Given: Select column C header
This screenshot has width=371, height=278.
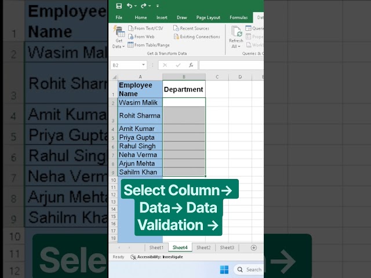Looking at the screenshot, I should 217,77.
